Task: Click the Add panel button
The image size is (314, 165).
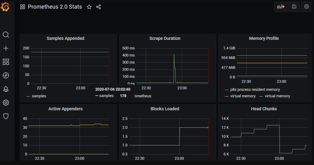Action: [x=281, y=6]
